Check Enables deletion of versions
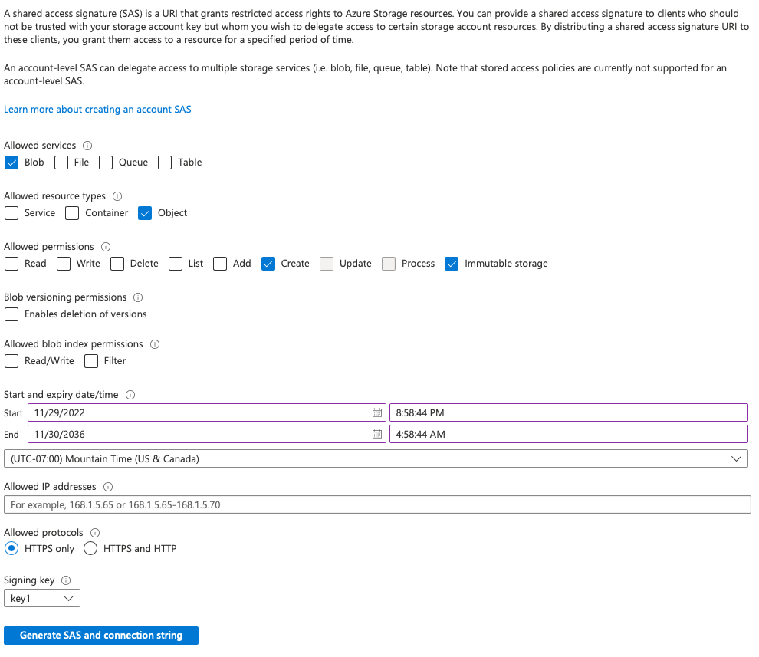 11,314
